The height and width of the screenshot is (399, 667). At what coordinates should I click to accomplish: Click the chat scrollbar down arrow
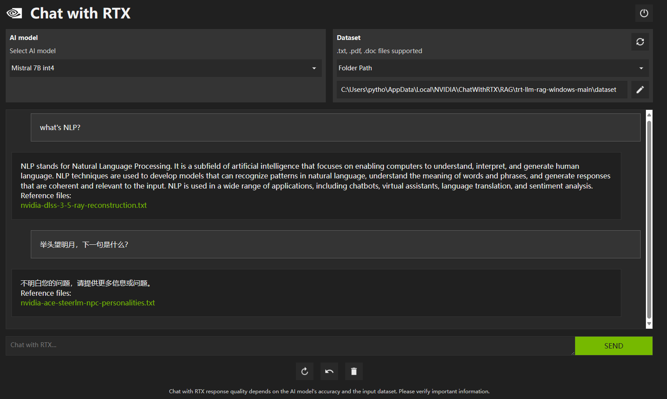coord(649,324)
